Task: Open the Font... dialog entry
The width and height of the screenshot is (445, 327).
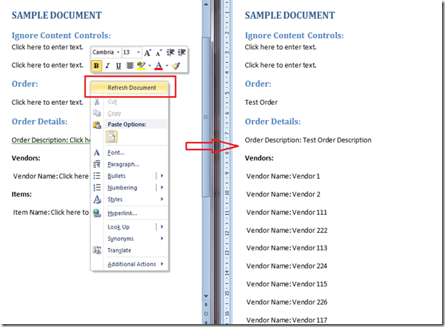Action: [x=116, y=153]
